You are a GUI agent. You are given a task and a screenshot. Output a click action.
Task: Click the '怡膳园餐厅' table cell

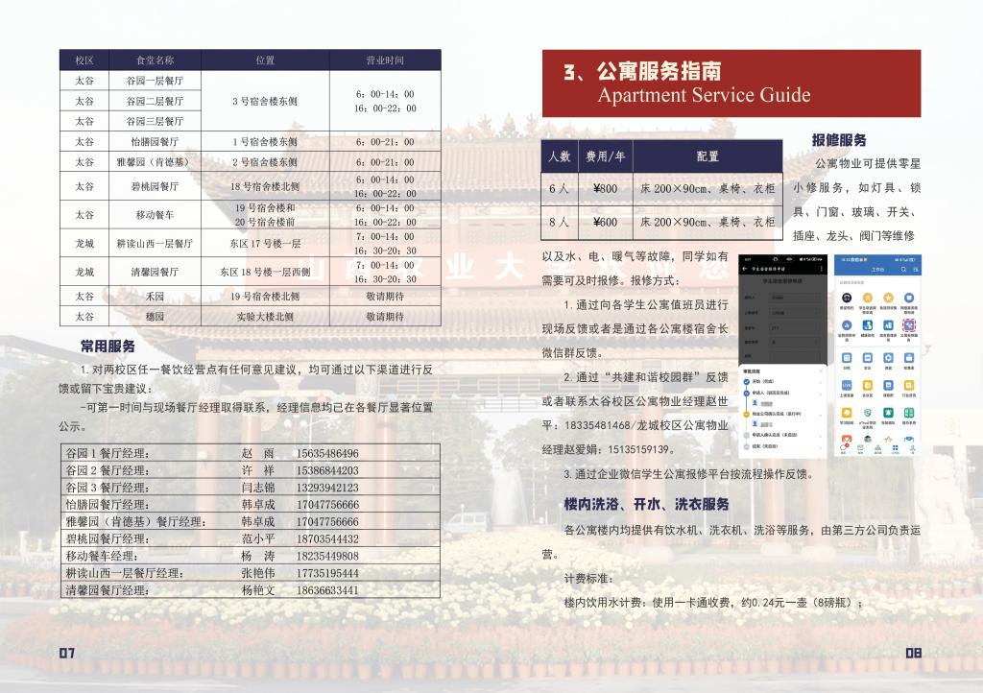click(x=155, y=142)
